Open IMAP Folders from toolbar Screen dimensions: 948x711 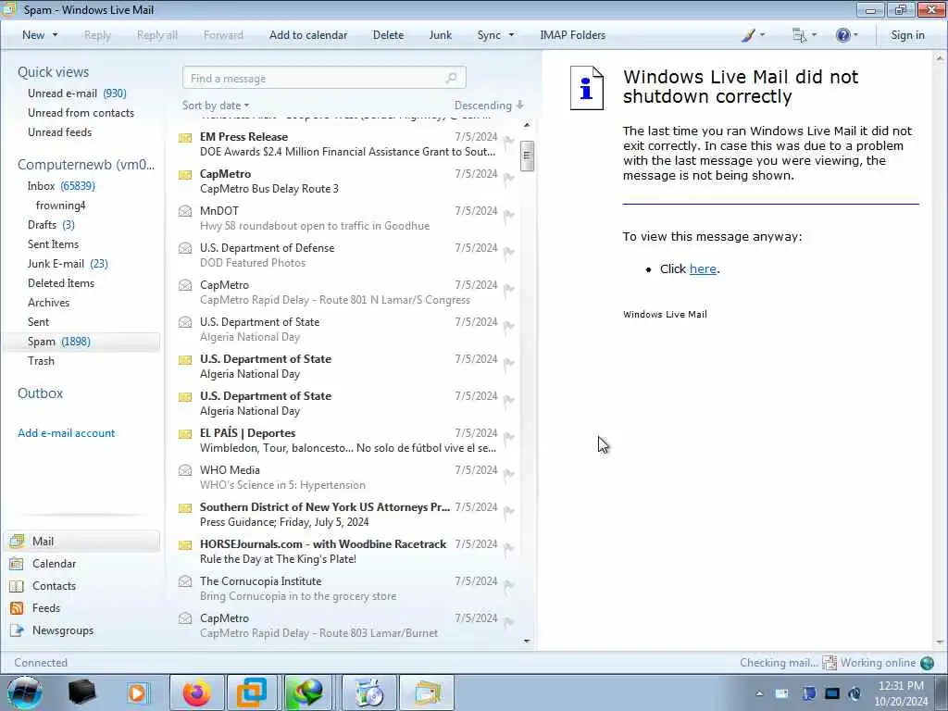point(572,35)
